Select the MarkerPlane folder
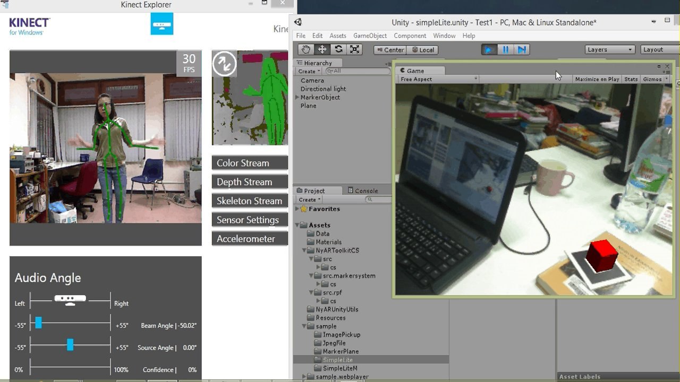 (x=336, y=351)
